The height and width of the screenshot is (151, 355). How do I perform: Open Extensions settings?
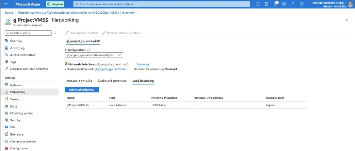[17, 134]
